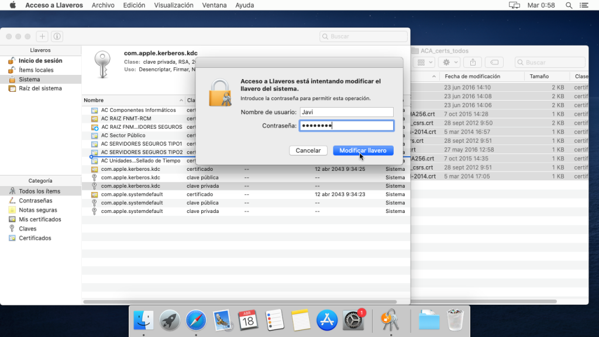
Task: Click Keychain Access icon in the Dock
Action: tap(390, 320)
